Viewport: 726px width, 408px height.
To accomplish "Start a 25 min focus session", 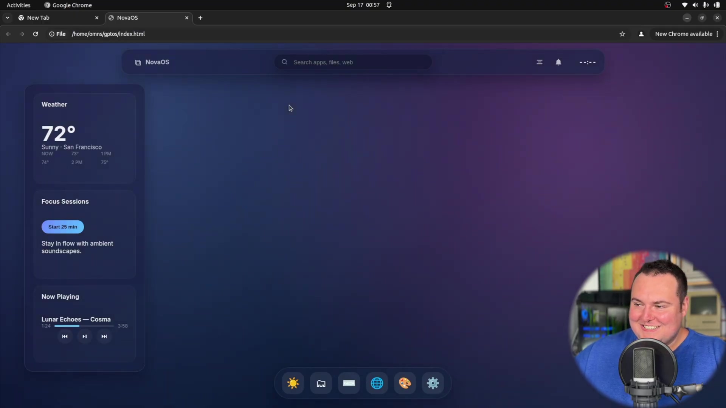I will tap(63, 227).
